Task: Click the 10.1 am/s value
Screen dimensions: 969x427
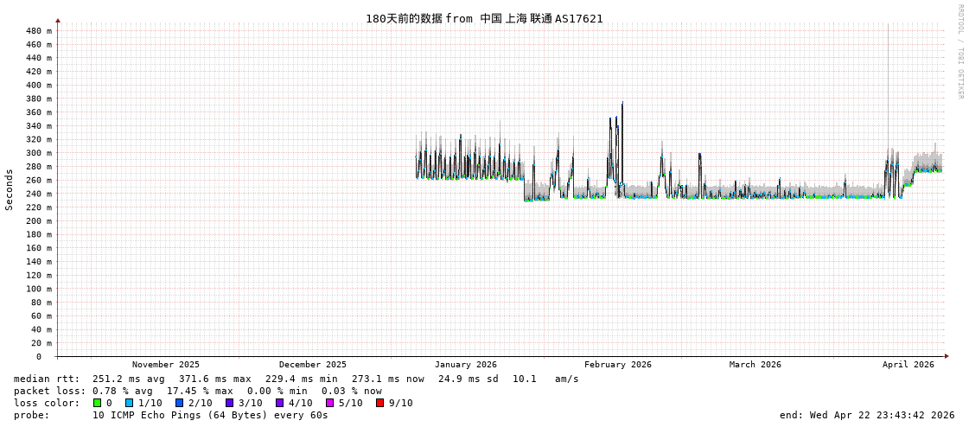Action: point(545,379)
